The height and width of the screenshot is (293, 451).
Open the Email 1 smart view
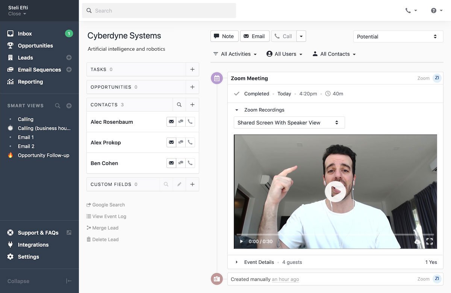coord(26,137)
